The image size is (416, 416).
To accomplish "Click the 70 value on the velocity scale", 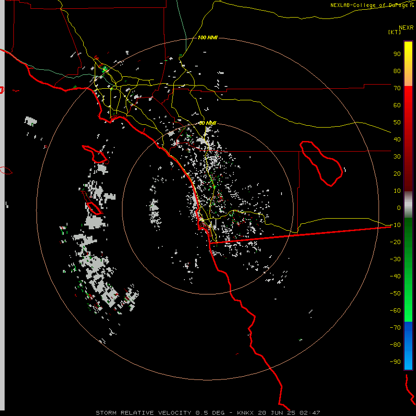I will [397, 88].
